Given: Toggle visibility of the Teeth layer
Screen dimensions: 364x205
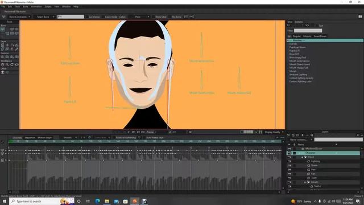Looking at the screenshot, I should pos(289,178).
